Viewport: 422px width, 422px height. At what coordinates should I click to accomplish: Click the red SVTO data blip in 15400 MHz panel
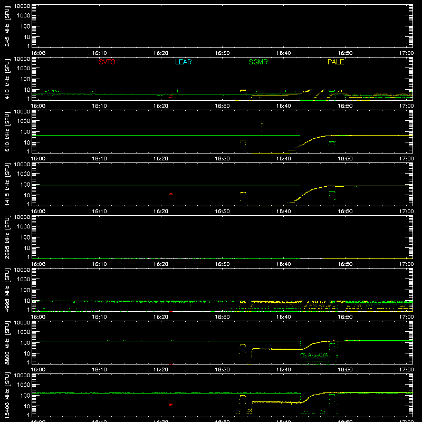click(x=170, y=404)
